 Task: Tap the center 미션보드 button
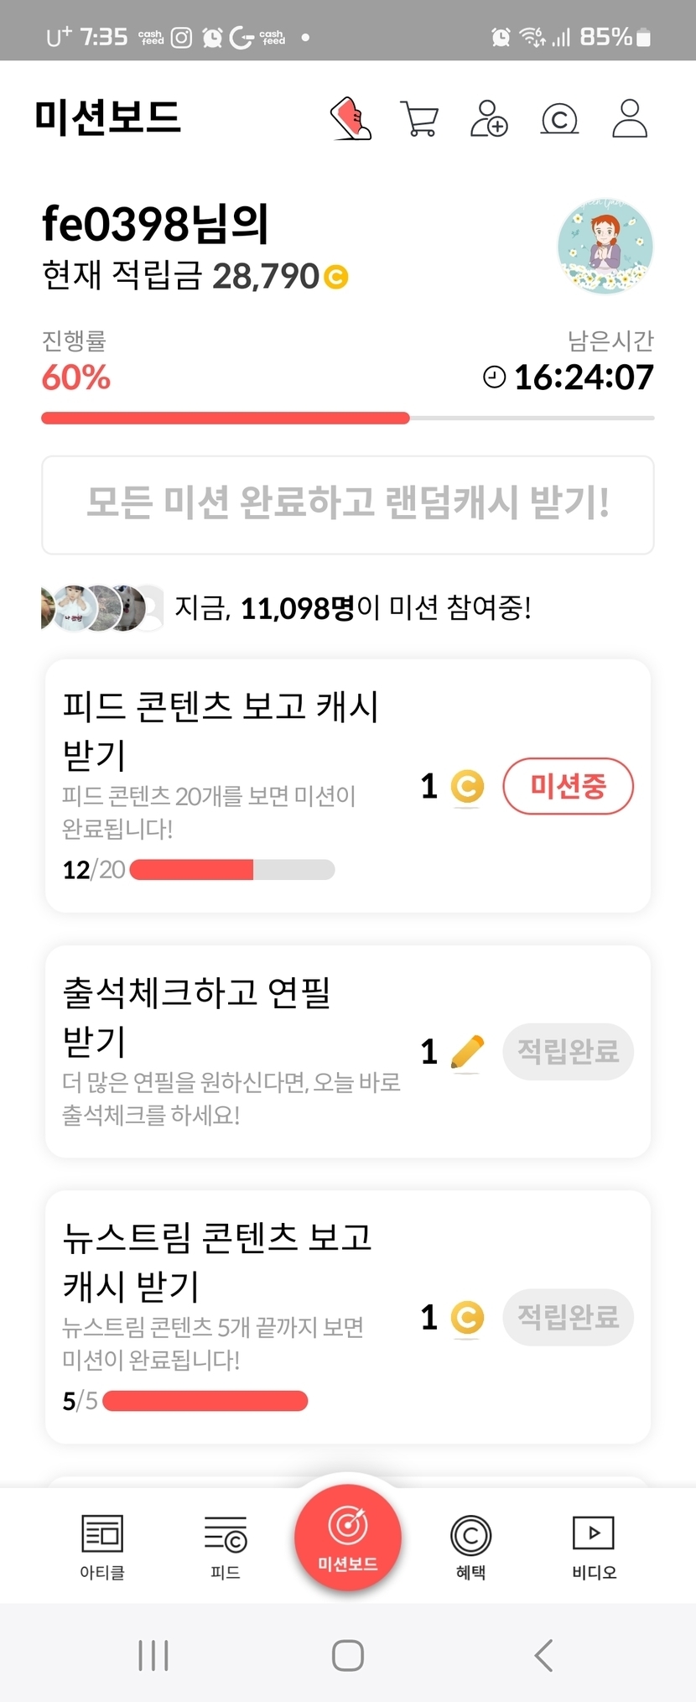click(x=348, y=1537)
